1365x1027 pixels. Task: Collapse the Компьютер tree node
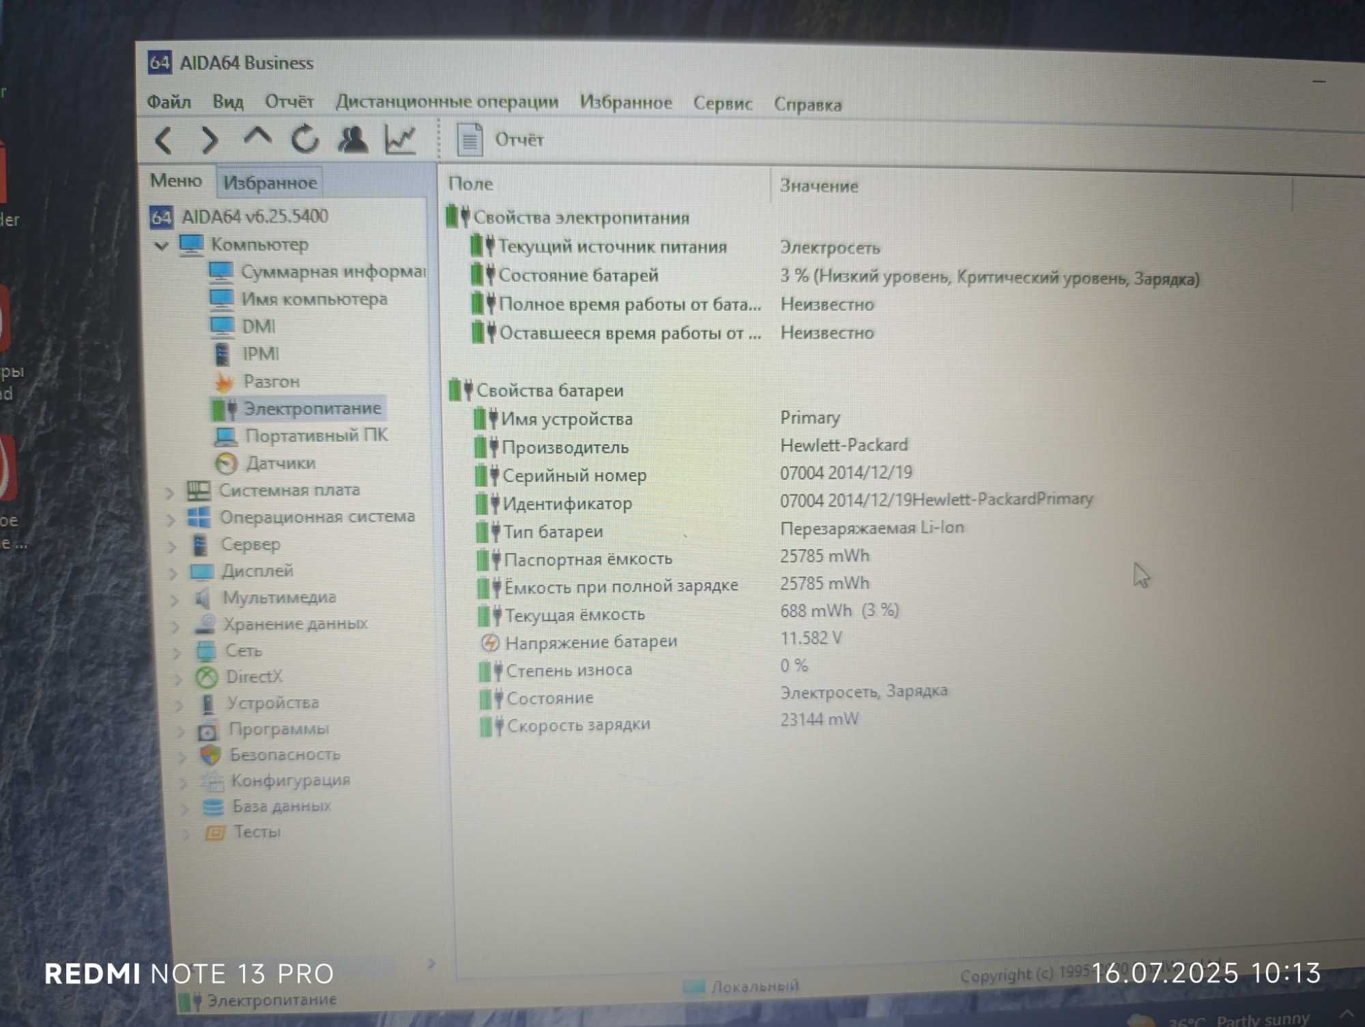point(161,245)
